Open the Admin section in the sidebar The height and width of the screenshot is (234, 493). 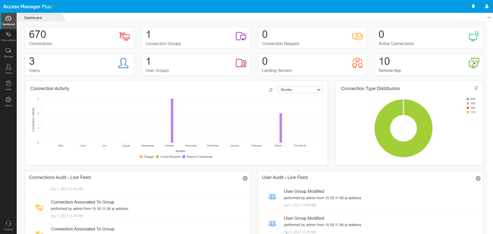pos(8,102)
